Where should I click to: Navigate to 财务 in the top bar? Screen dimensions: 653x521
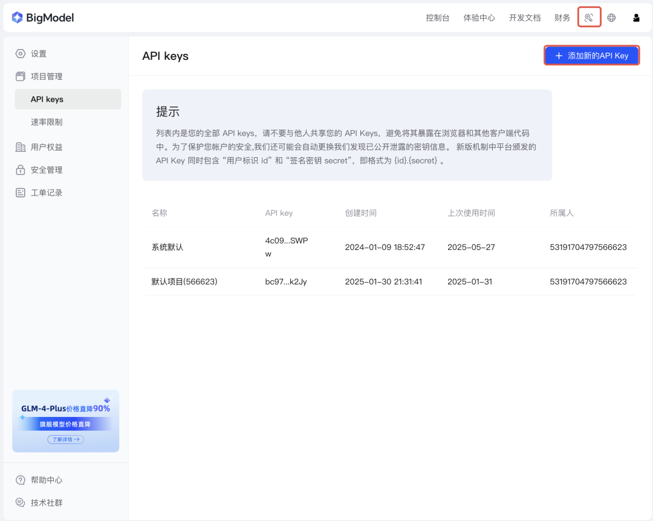(562, 18)
